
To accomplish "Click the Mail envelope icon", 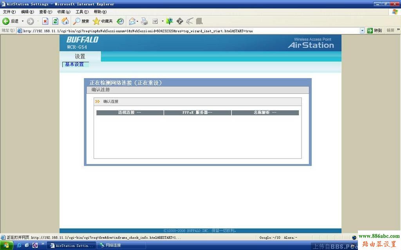I will (132, 21).
